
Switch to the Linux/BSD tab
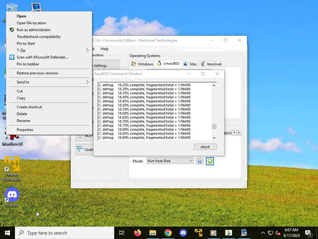click(x=168, y=63)
